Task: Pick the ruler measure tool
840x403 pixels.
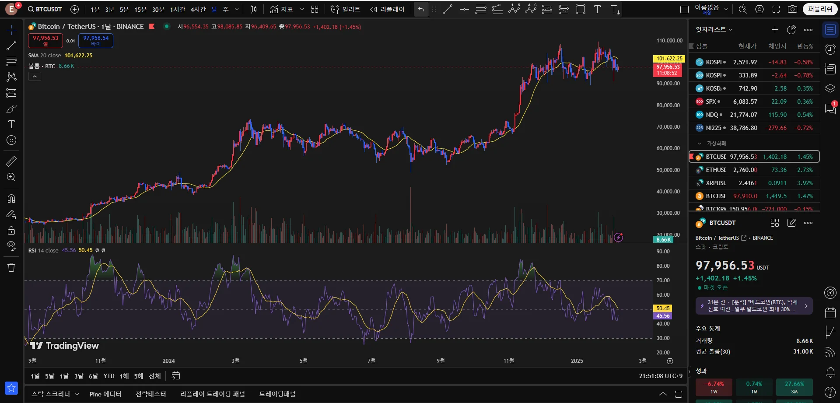Action: [11, 161]
